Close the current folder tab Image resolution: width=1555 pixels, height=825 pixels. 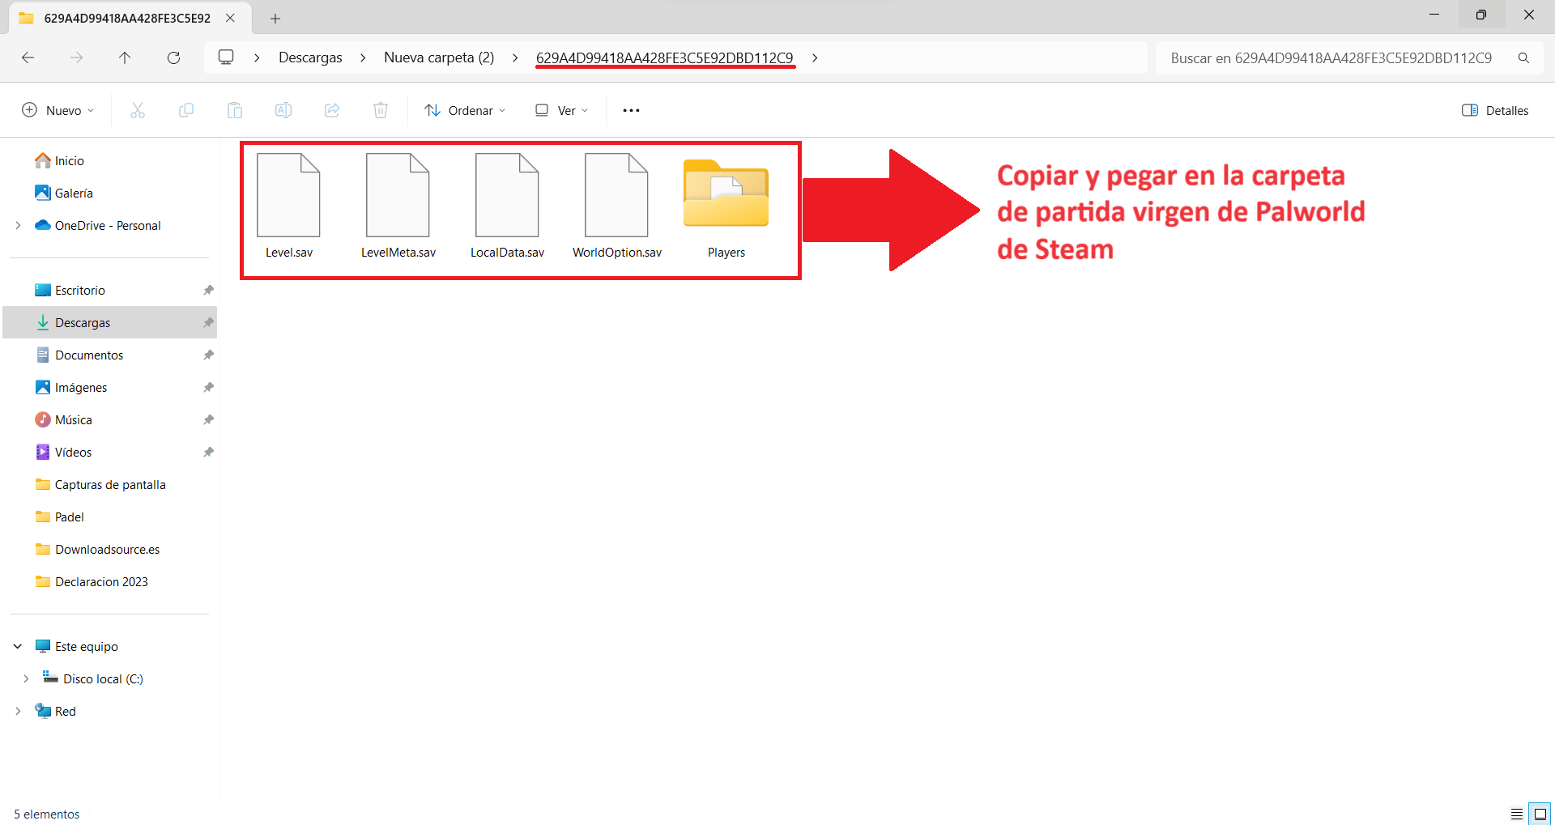[230, 18]
